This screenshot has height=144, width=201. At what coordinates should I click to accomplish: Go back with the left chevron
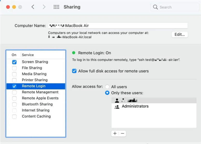[x=33, y=7]
